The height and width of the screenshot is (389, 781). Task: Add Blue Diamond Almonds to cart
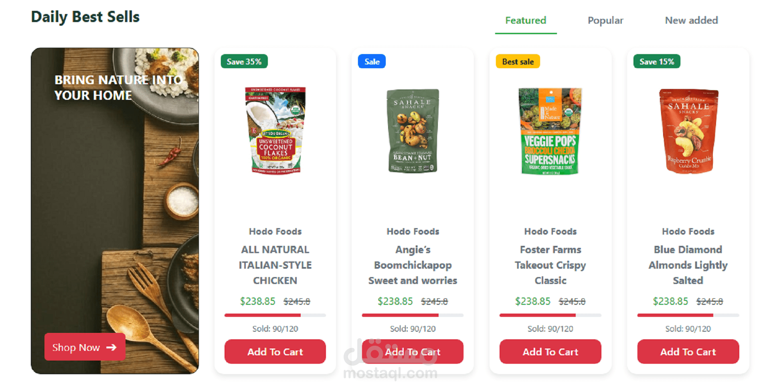point(688,352)
